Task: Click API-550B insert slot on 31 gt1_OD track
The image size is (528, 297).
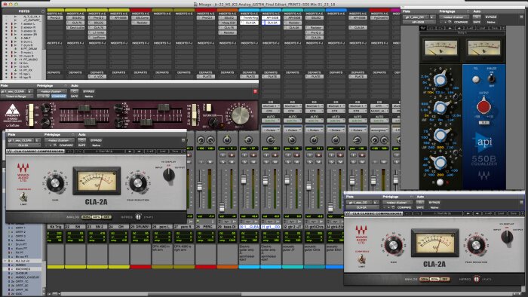Action: coord(271,17)
